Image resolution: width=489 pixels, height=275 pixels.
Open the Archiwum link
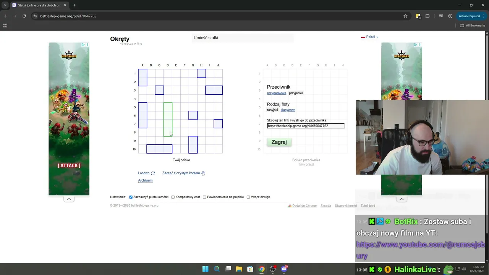tap(146, 181)
